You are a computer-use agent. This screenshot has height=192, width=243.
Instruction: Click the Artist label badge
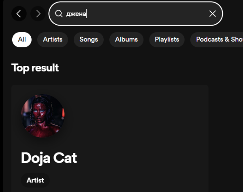click(x=35, y=180)
